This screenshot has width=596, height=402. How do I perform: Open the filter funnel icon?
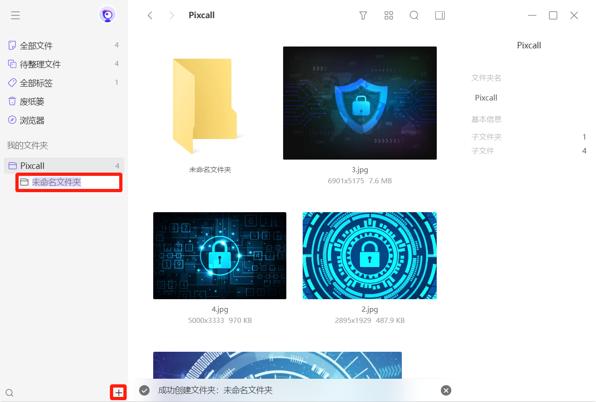pos(363,15)
